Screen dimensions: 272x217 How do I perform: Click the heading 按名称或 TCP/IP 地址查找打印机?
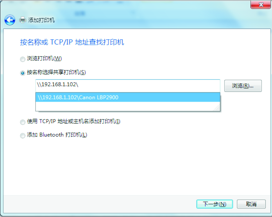tap(72, 42)
